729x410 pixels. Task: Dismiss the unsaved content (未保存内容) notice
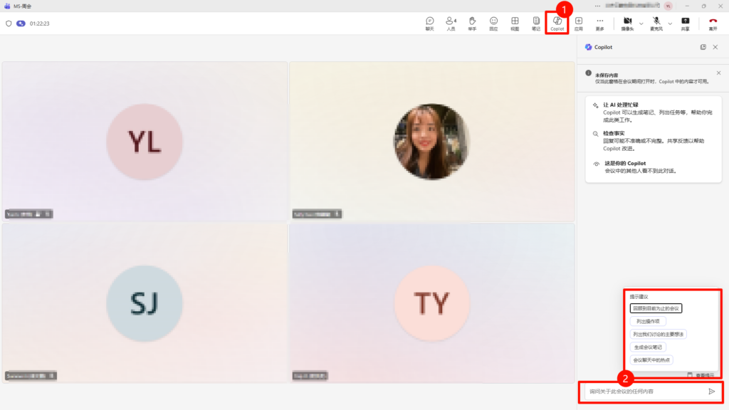tap(718, 73)
